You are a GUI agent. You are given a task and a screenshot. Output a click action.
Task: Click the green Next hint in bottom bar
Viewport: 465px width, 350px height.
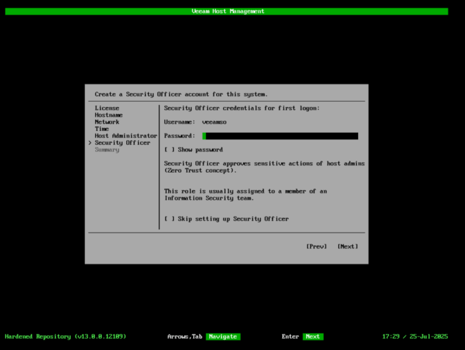[x=313, y=337]
